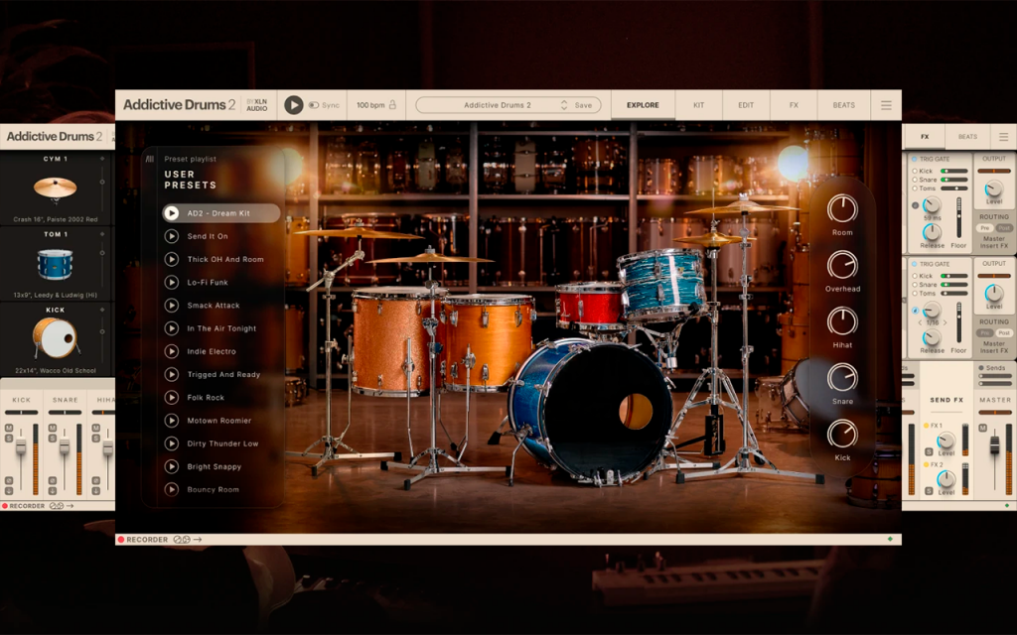The image size is (1017, 635).
Task: Click the Kick level knob in Explore panel
Action: [842, 435]
